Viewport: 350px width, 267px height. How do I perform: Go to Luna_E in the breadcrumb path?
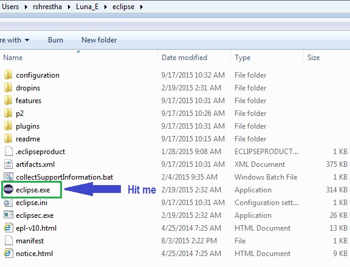click(x=87, y=7)
